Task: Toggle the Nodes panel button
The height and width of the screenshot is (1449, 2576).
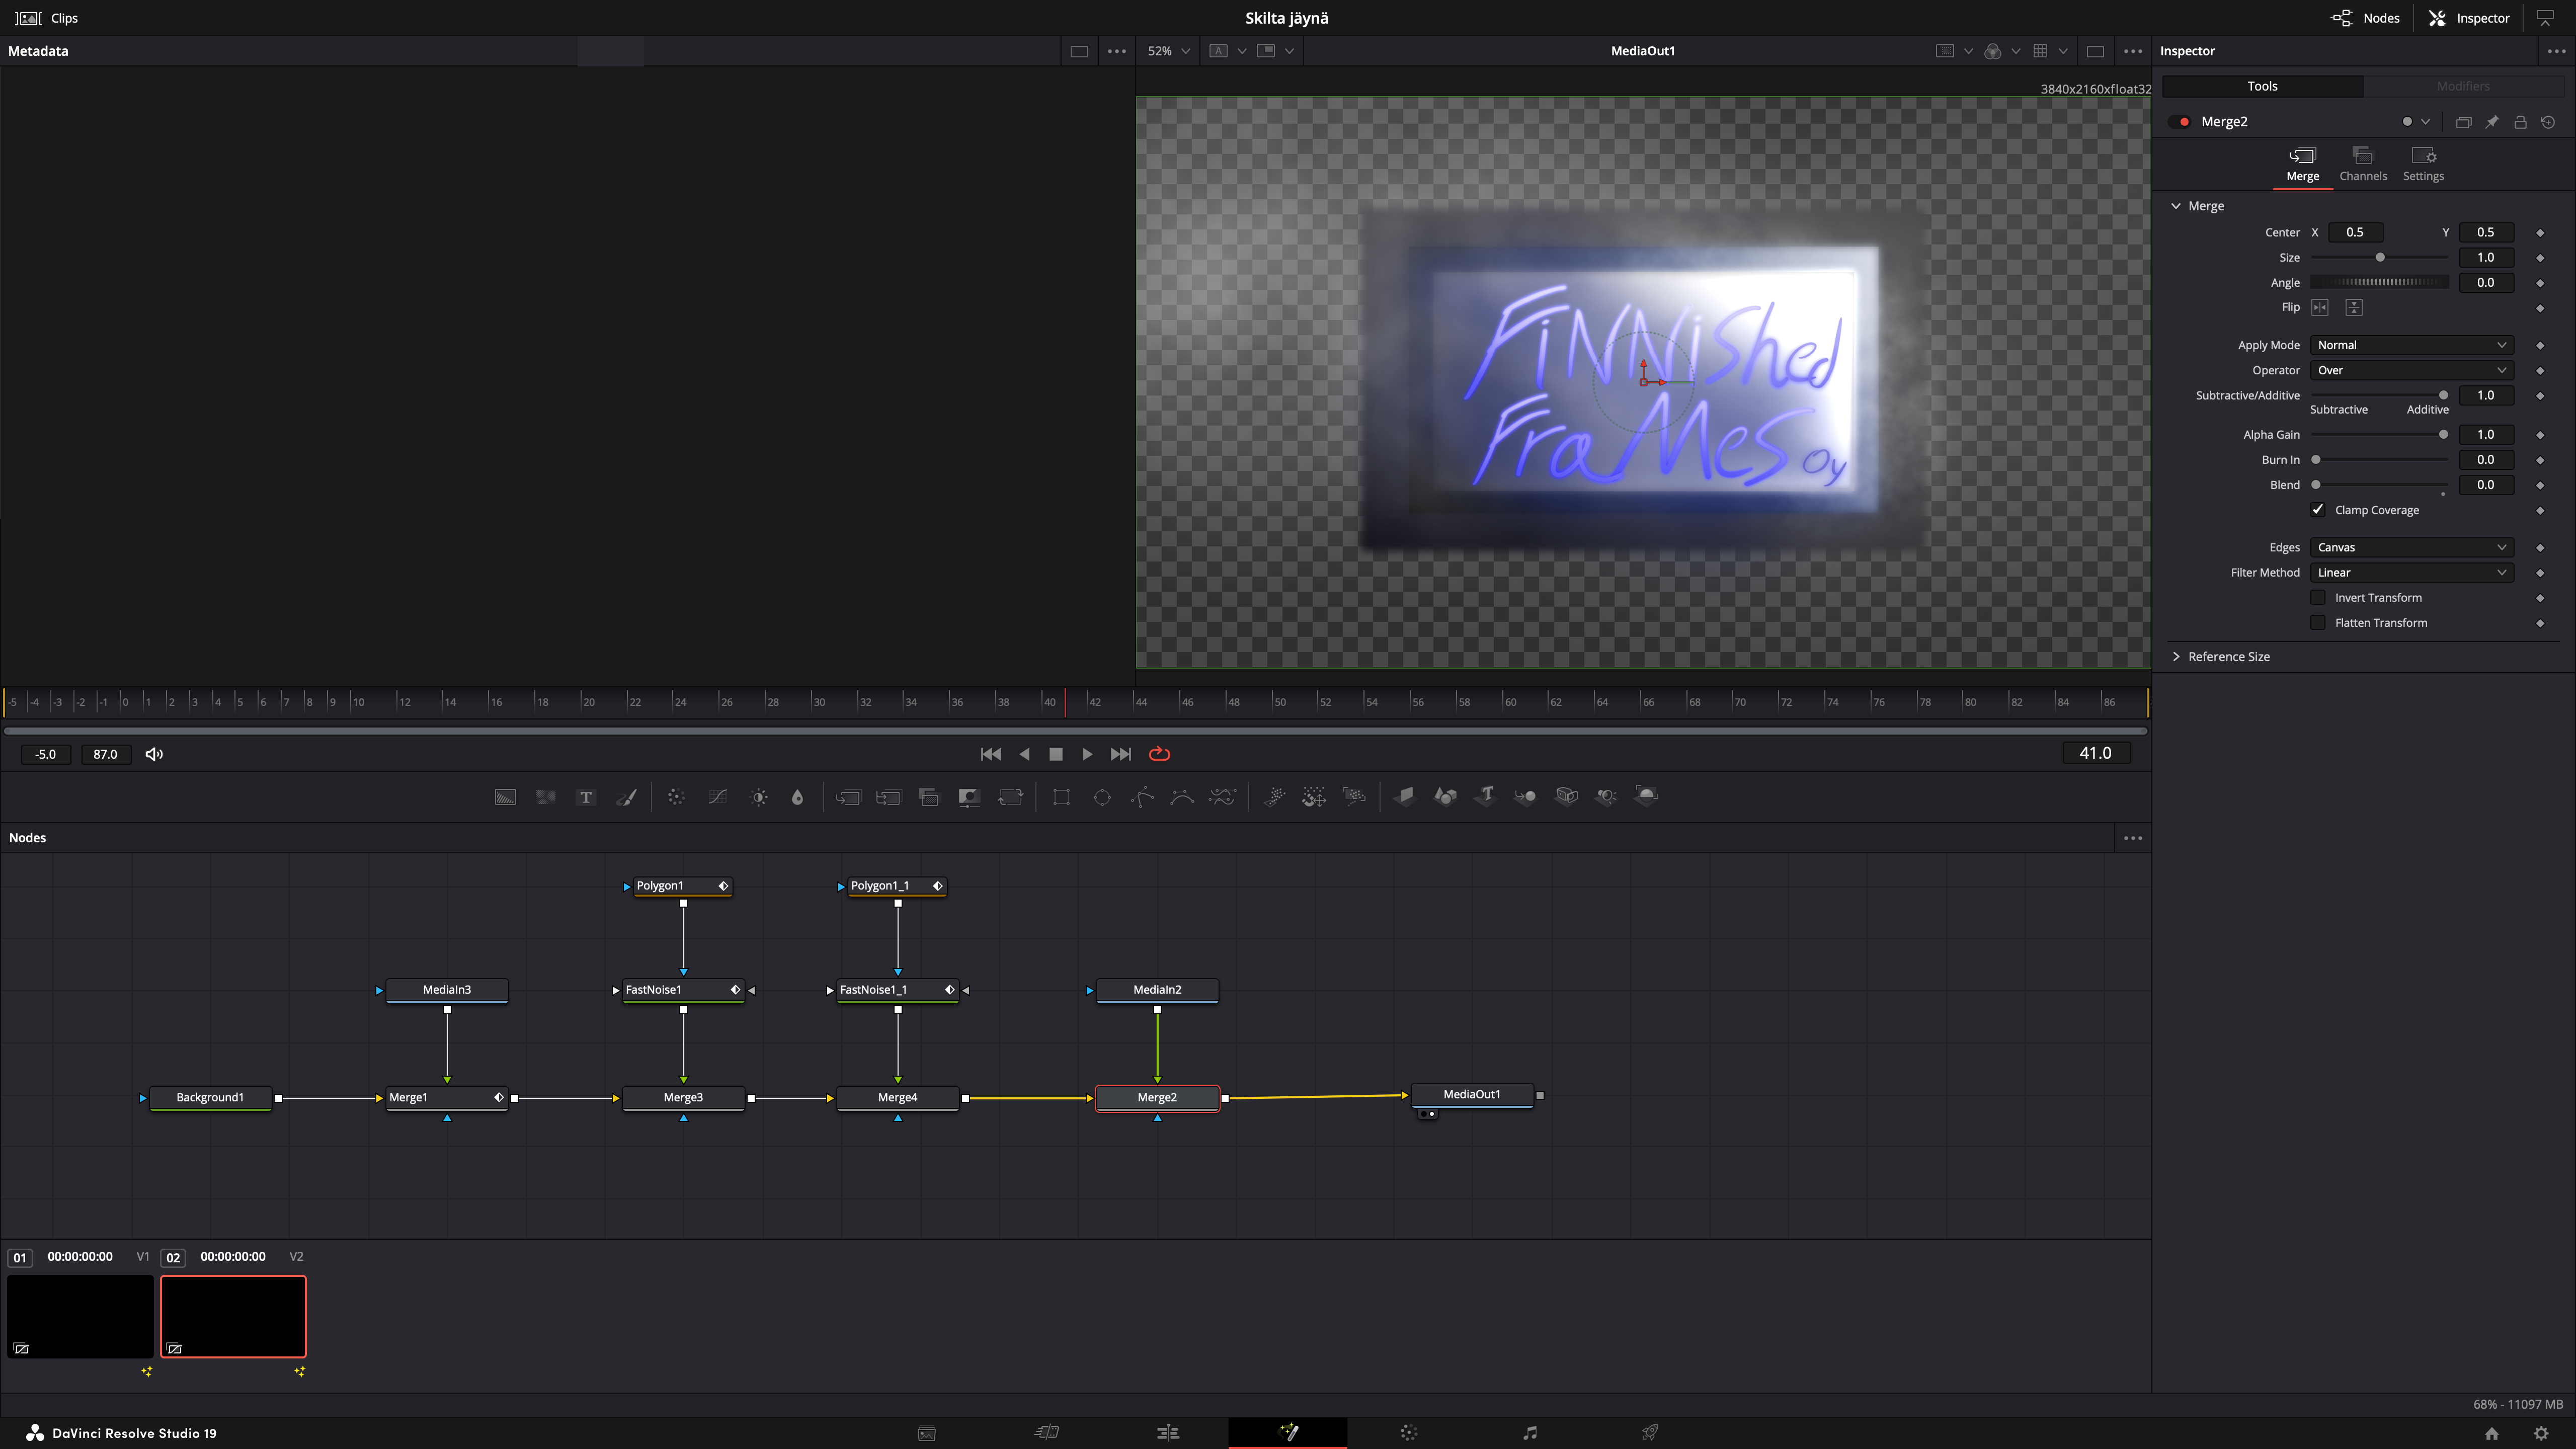Action: pos(2366,18)
